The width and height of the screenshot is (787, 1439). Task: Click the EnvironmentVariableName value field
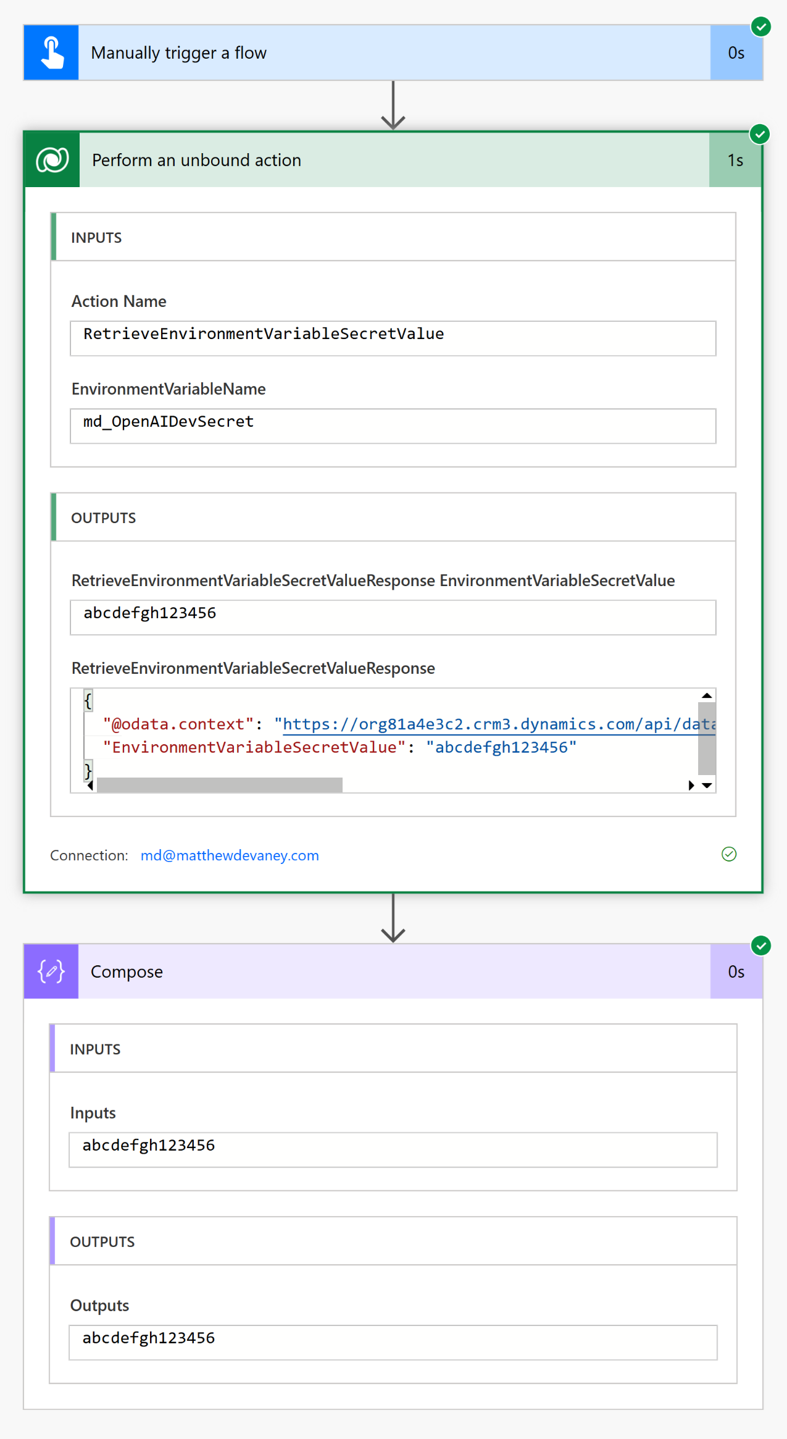click(x=393, y=426)
